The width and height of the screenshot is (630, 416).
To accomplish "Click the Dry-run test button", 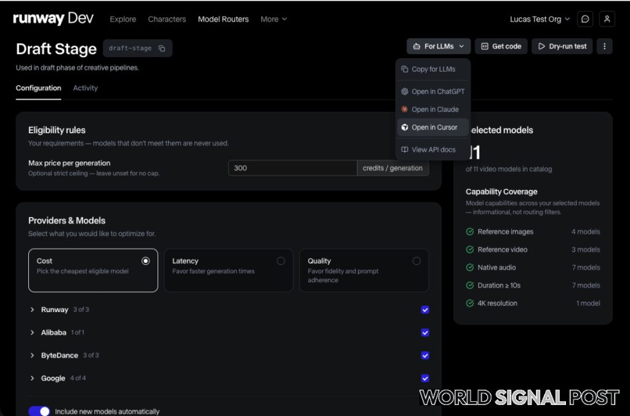I will click(x=562, y=46).
